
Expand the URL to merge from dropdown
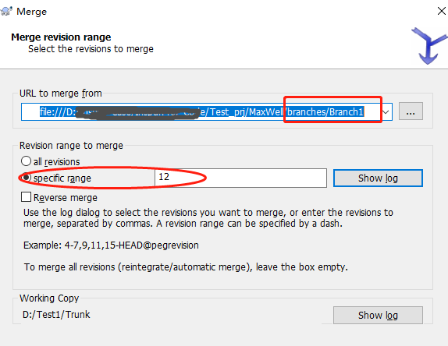386,111
